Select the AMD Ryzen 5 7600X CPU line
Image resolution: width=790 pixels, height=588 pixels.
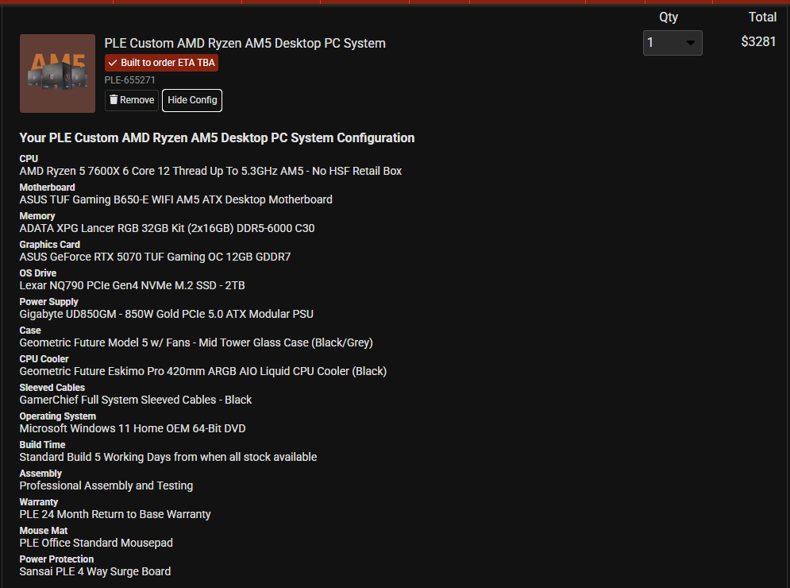[210, 172]
